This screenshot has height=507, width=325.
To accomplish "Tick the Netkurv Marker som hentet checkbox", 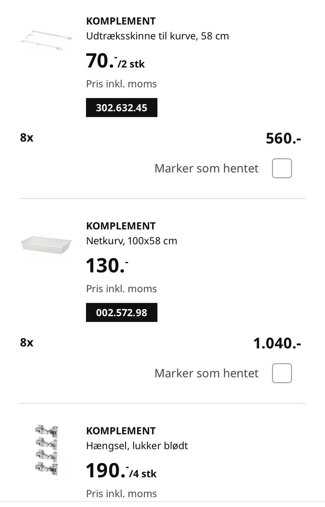I will click(x=282, y=373).
